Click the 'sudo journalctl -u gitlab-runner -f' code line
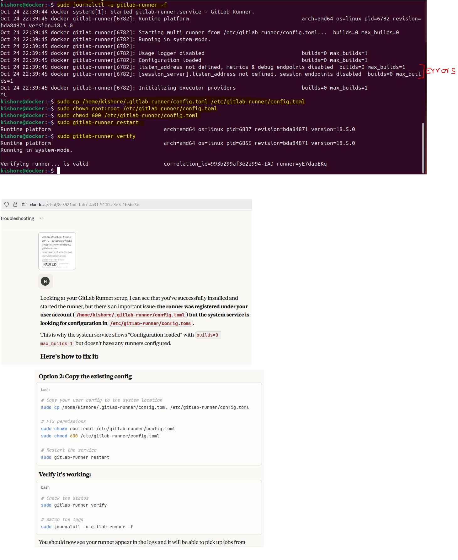This screenshot has width=458, height=560. (x=87, y=527)
